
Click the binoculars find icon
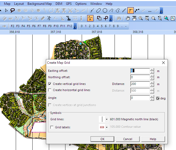tap(119, 18)
